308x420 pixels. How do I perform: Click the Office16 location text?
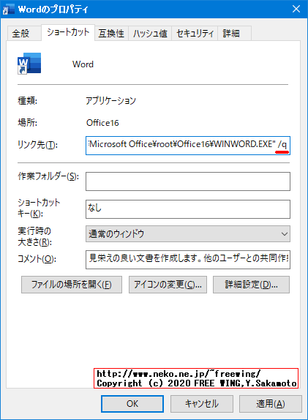coord(102,123)
